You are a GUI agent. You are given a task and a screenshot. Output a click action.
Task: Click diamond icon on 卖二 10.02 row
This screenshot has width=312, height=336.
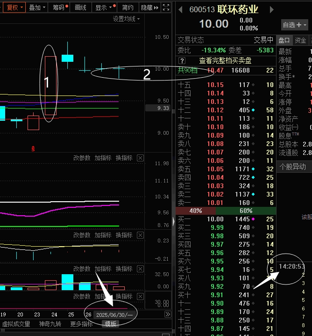point(253,194)
